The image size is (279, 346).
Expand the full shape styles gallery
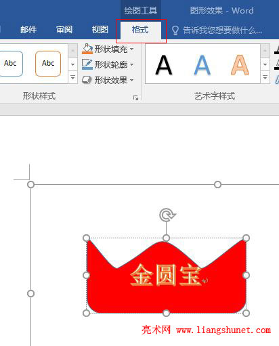(72, 78)
